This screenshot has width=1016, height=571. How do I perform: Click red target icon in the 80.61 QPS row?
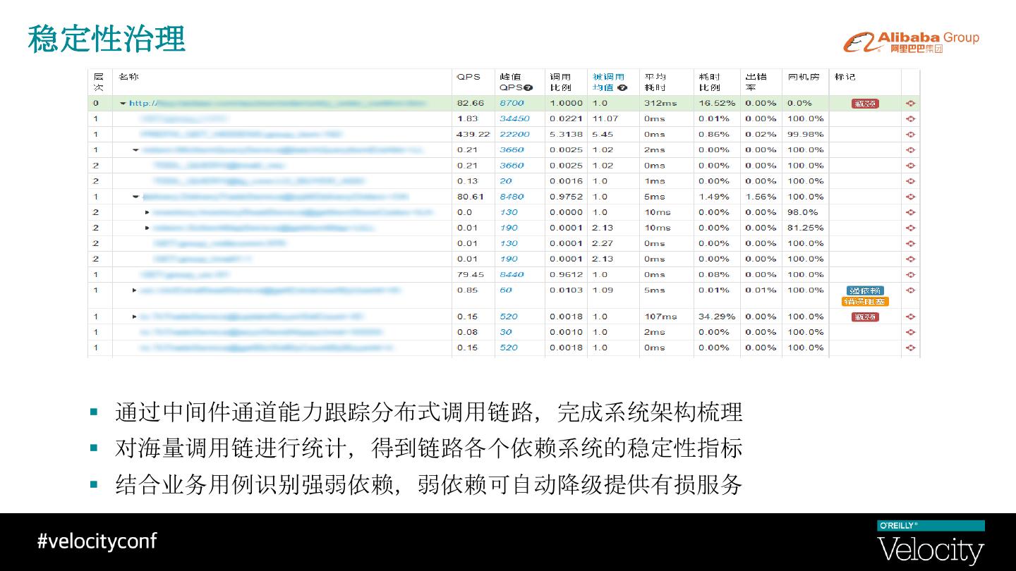pos(911,197)
